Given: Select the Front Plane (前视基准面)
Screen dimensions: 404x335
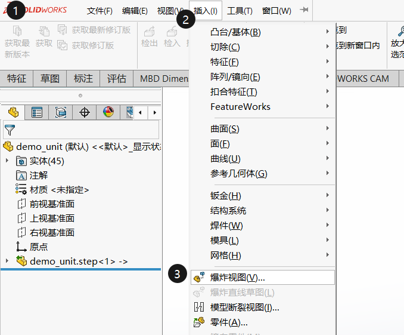Looking at the screenshot, I should tap(51, 204).
